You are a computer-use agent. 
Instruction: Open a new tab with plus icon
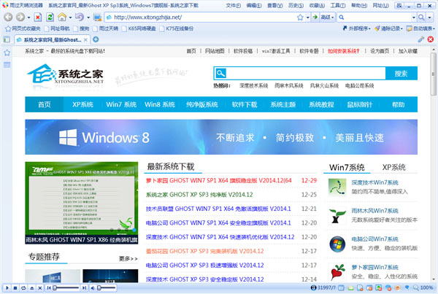pyautogui.click(x=96, y=39)
